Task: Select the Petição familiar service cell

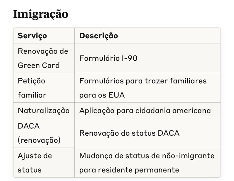Action: point(32,88)
